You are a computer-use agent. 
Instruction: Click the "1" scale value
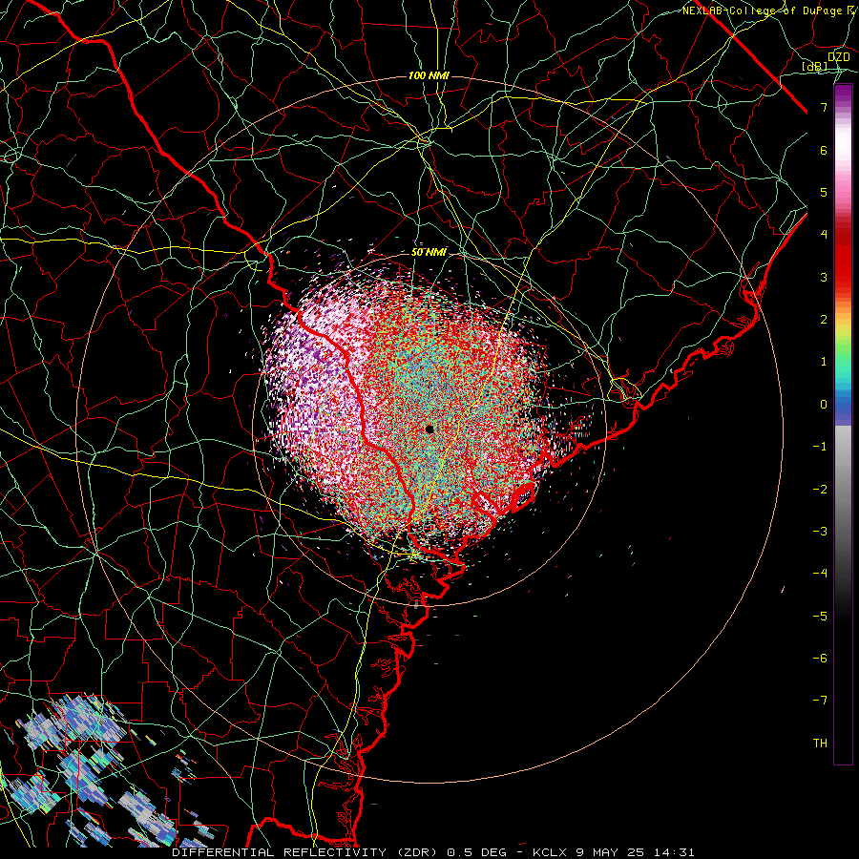pyautogui.click(x=824, y=362)
